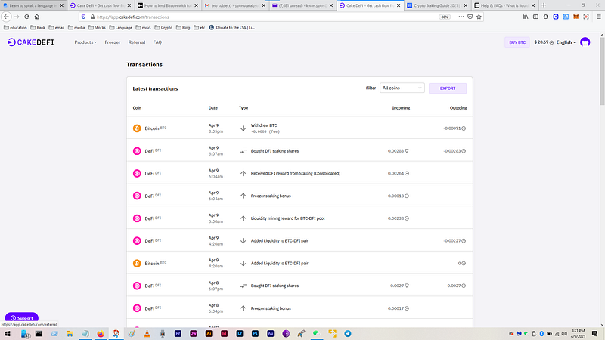The image size is (605, 340).
Task: Click the 80% zoom level indicator
Action: (445, 17)
